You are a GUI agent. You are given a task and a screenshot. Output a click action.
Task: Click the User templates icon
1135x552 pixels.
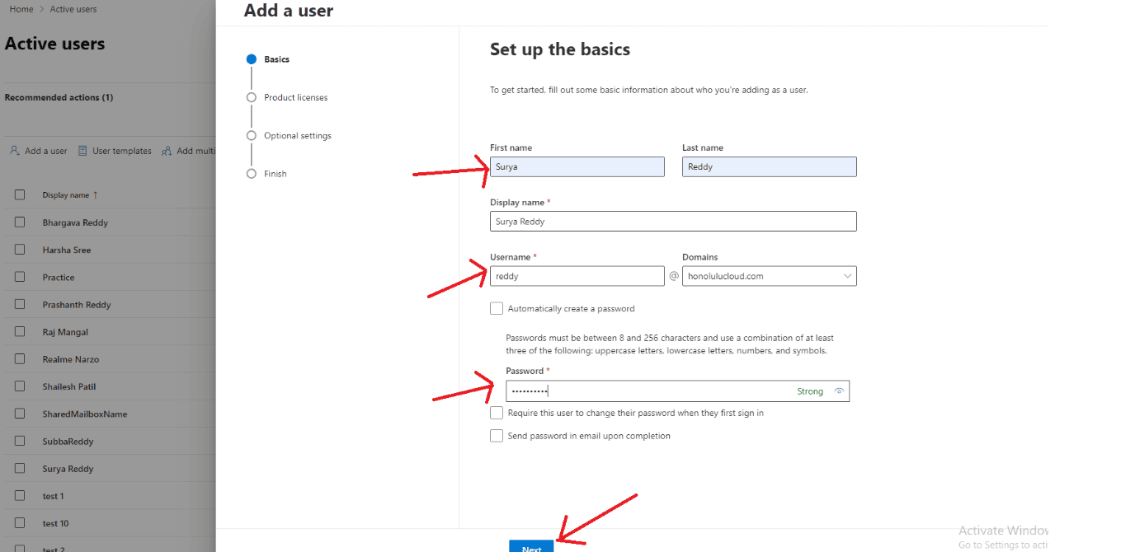click(82, 151)
